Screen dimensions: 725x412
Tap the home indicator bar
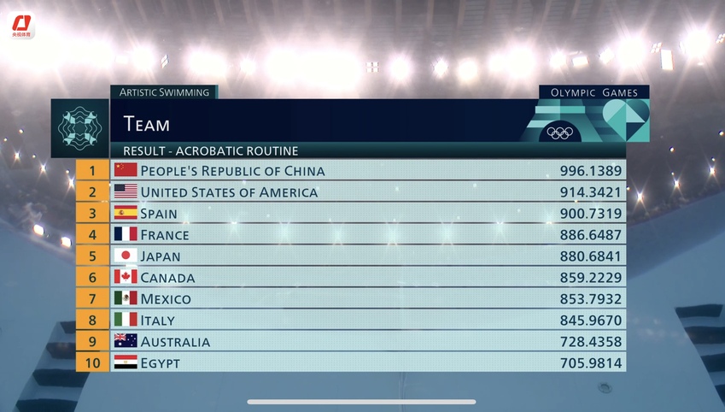click(362, 402)
